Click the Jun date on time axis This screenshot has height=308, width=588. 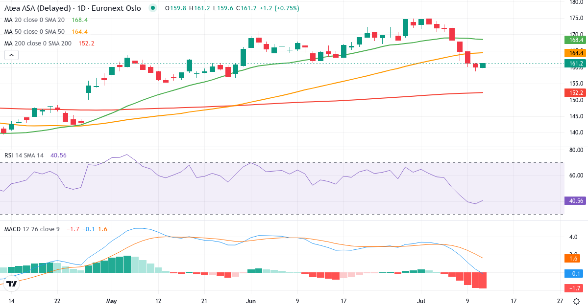(251, 300)
